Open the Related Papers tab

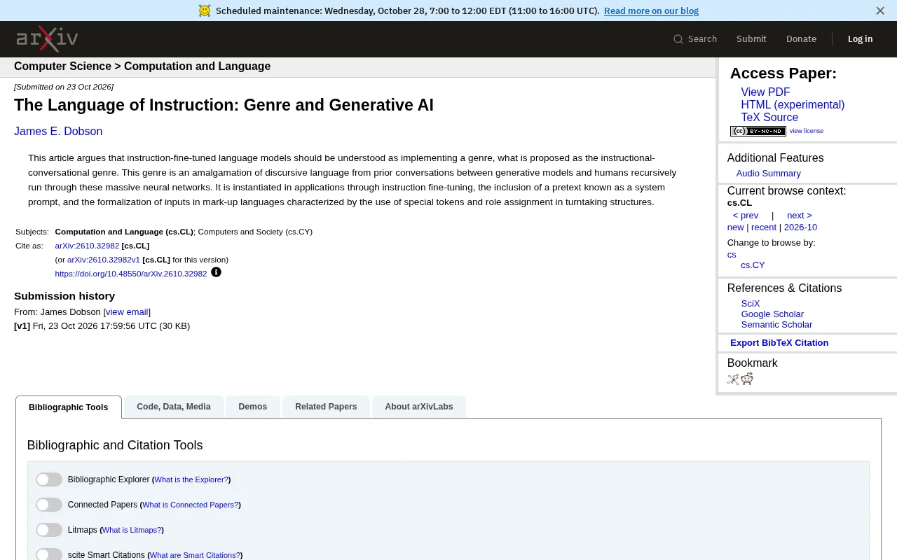326,407
